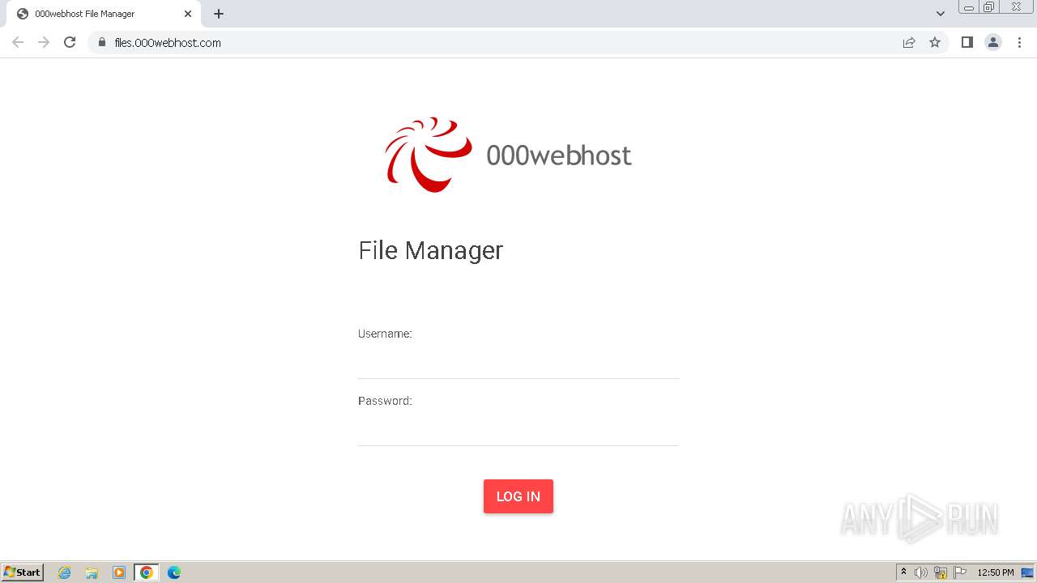1037x583 pixels.
Task: Share this page using the share icon
Action: click(x=909, y=43)
